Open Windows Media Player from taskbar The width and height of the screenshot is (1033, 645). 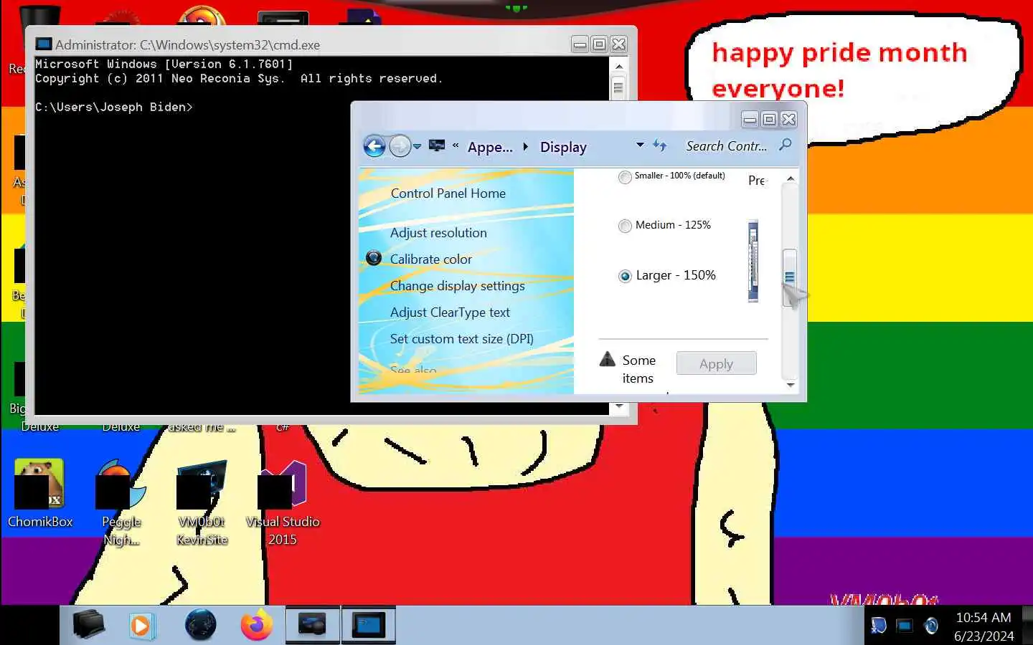[141, 626]
